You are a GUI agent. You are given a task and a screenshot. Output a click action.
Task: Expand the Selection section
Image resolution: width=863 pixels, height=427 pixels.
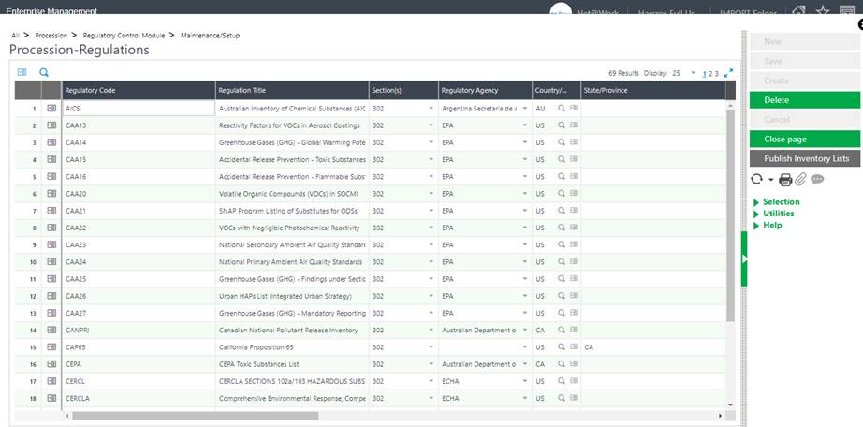781,202
